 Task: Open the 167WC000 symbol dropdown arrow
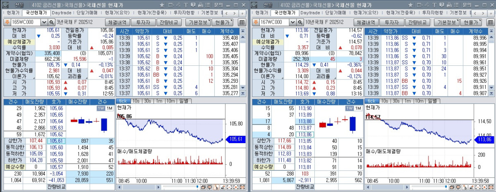(x=292, y=22)
